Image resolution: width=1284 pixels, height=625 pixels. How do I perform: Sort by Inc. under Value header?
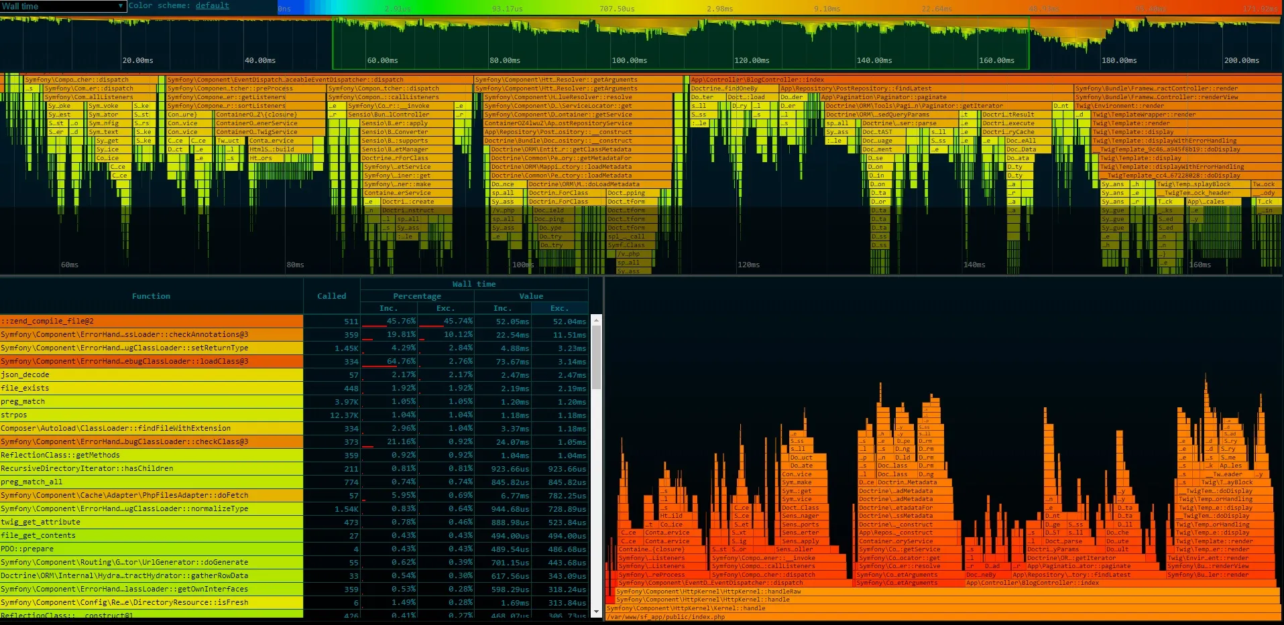point(502,308)
